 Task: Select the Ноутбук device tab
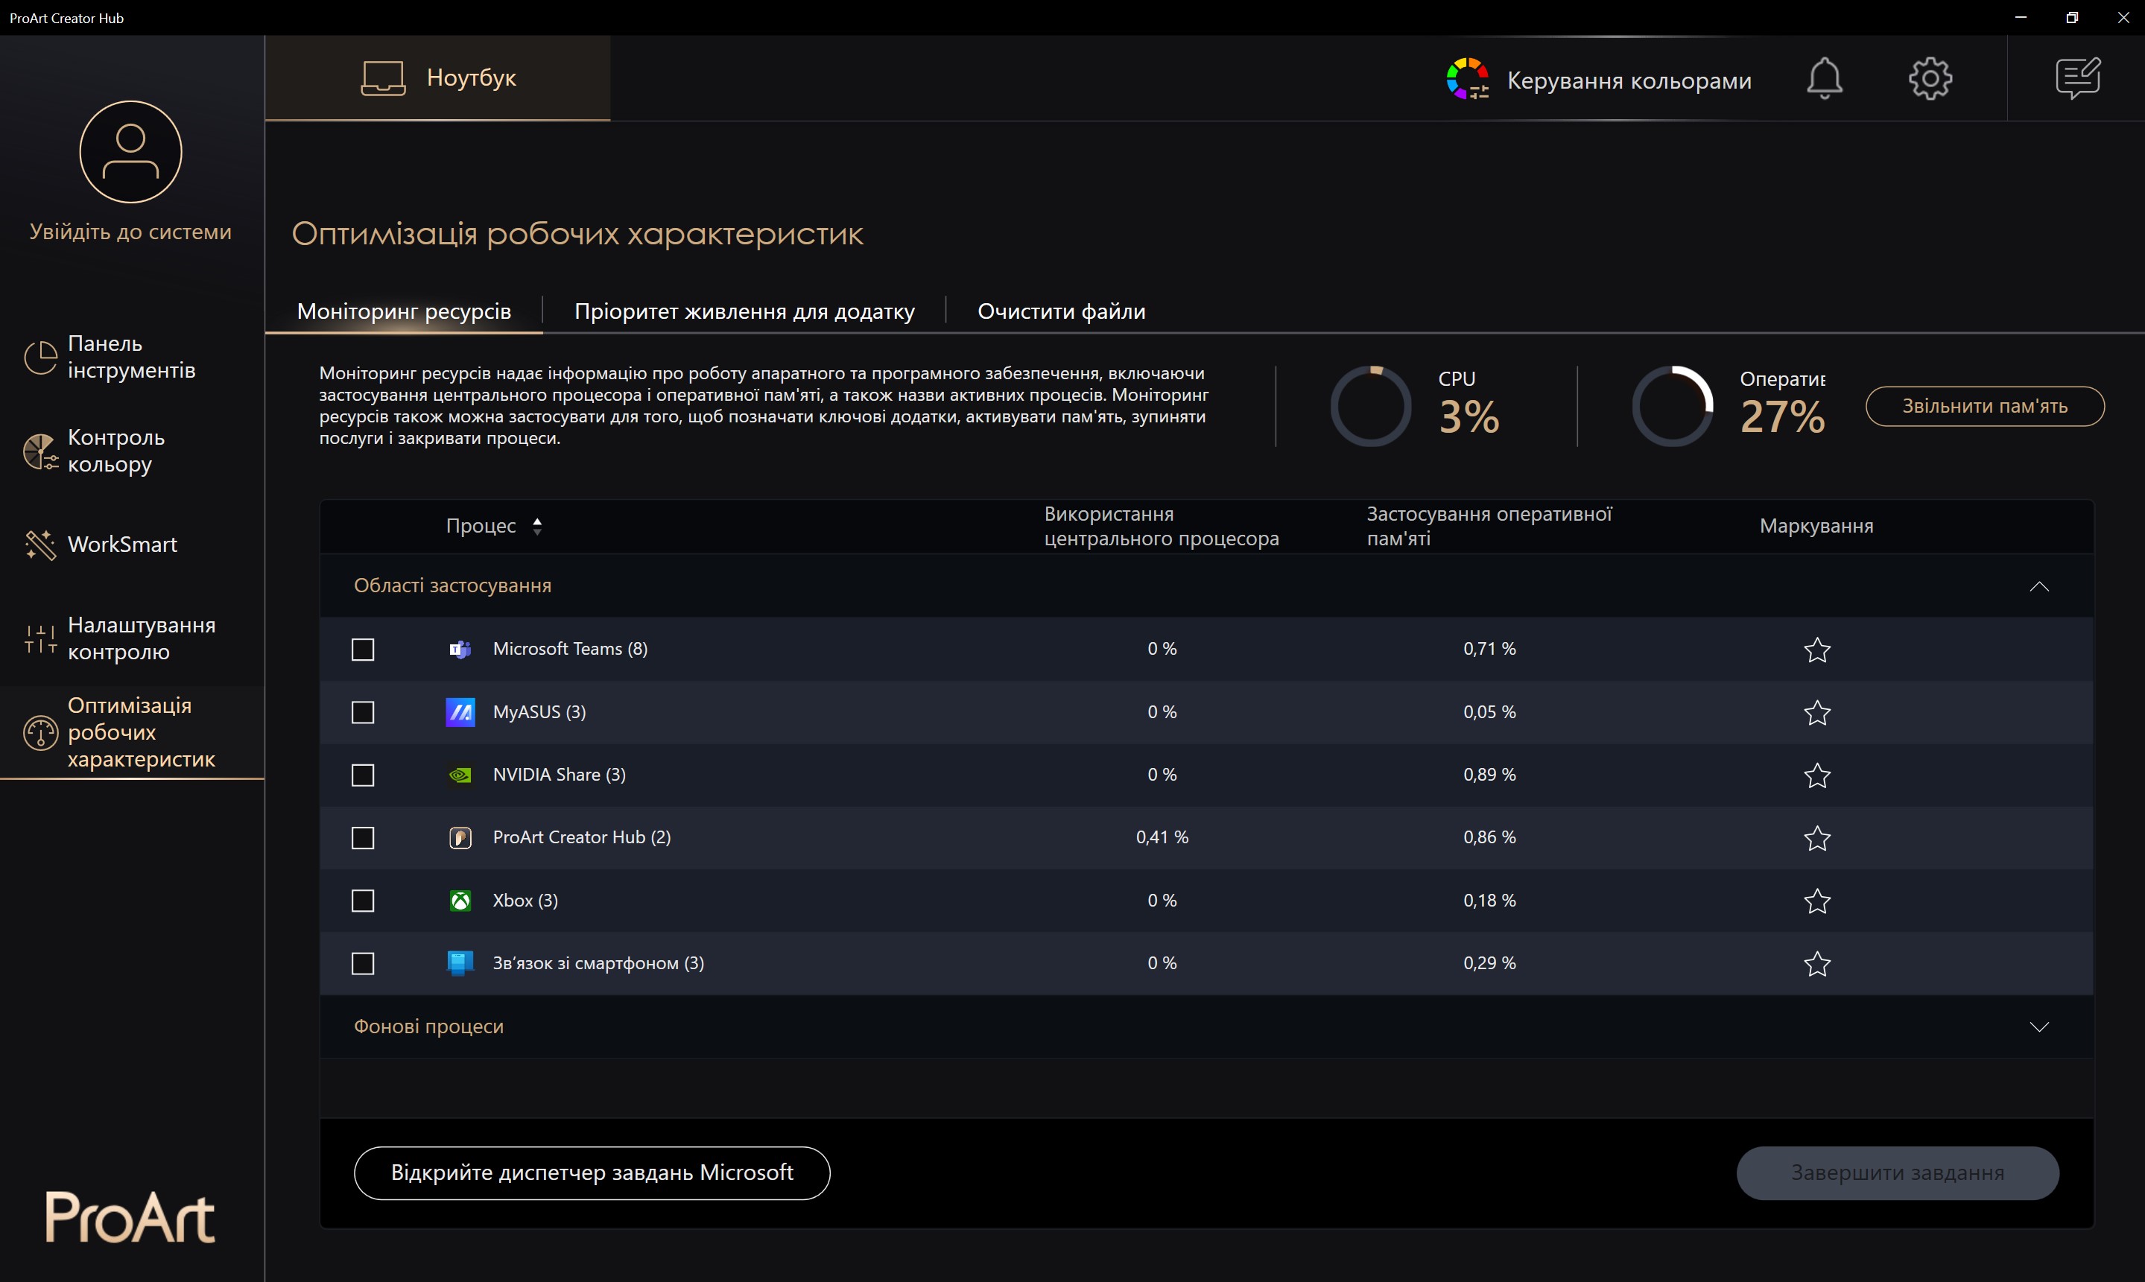(x=438, y=77)
